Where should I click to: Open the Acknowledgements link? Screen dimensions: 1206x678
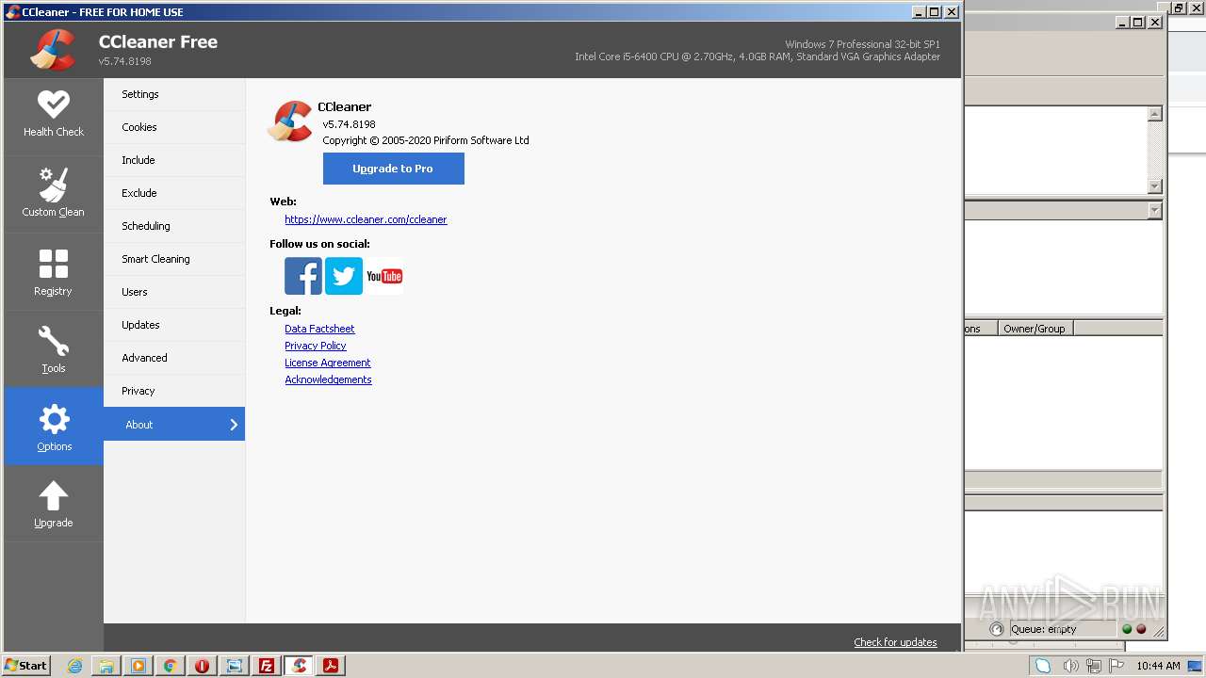328,379
